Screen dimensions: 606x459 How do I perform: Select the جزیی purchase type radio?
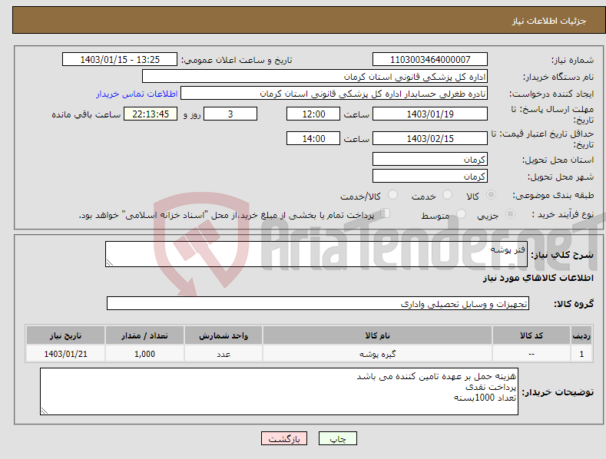tap(510, 213)
